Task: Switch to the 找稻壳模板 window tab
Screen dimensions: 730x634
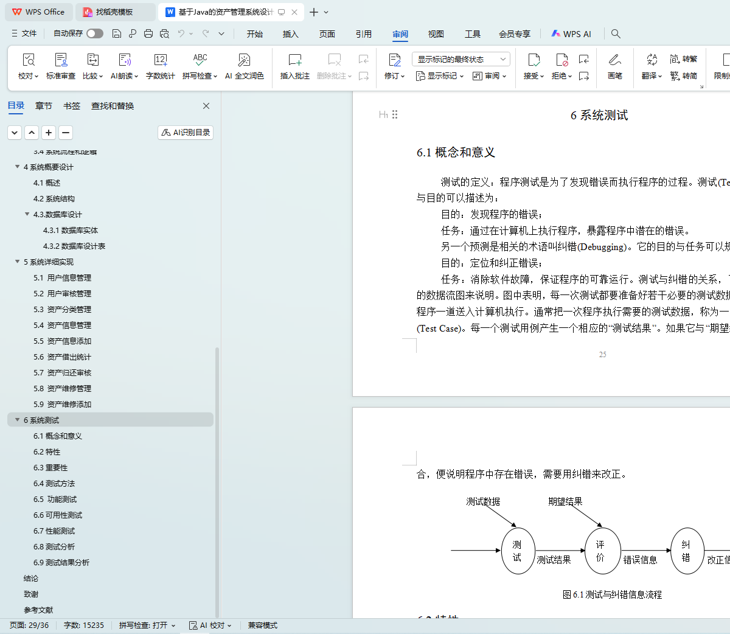Action: [114, 12]
